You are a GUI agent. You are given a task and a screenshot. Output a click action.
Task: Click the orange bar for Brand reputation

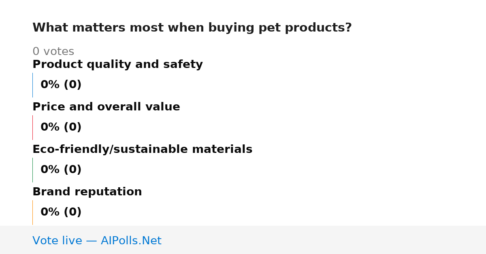tap(32, 212)
